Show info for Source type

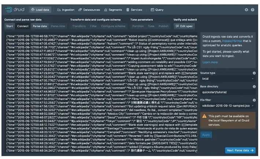(254, 73)
